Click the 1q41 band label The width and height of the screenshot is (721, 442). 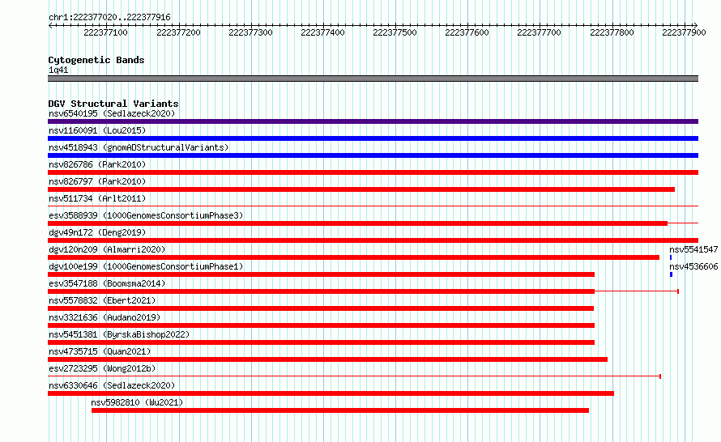click(x=58, y=70)
